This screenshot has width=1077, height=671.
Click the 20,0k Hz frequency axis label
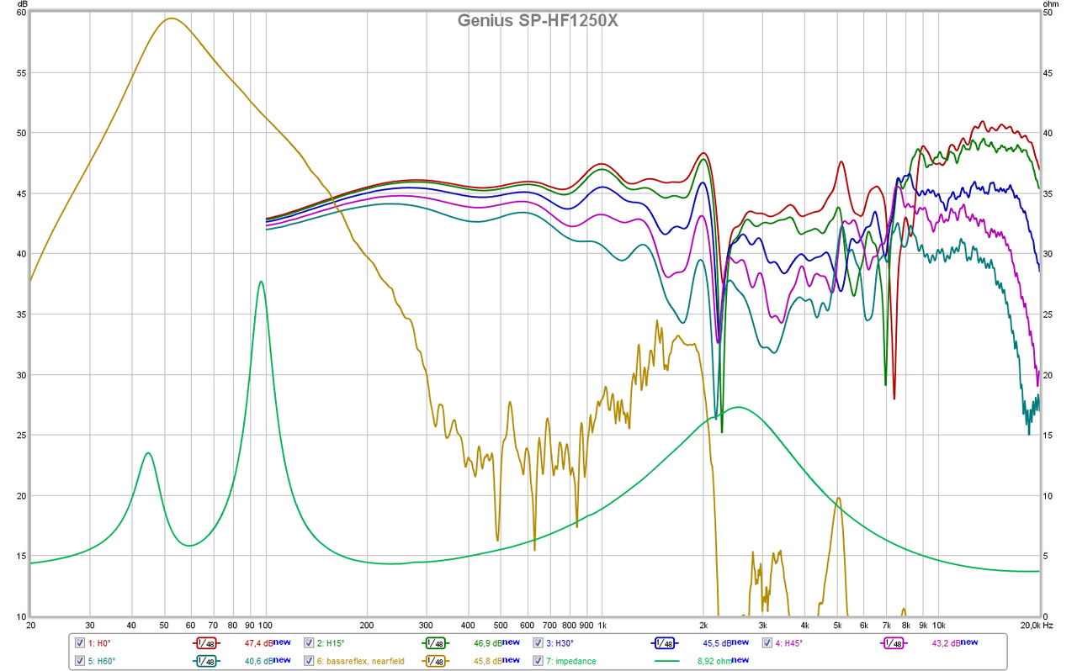[1035, 626]
